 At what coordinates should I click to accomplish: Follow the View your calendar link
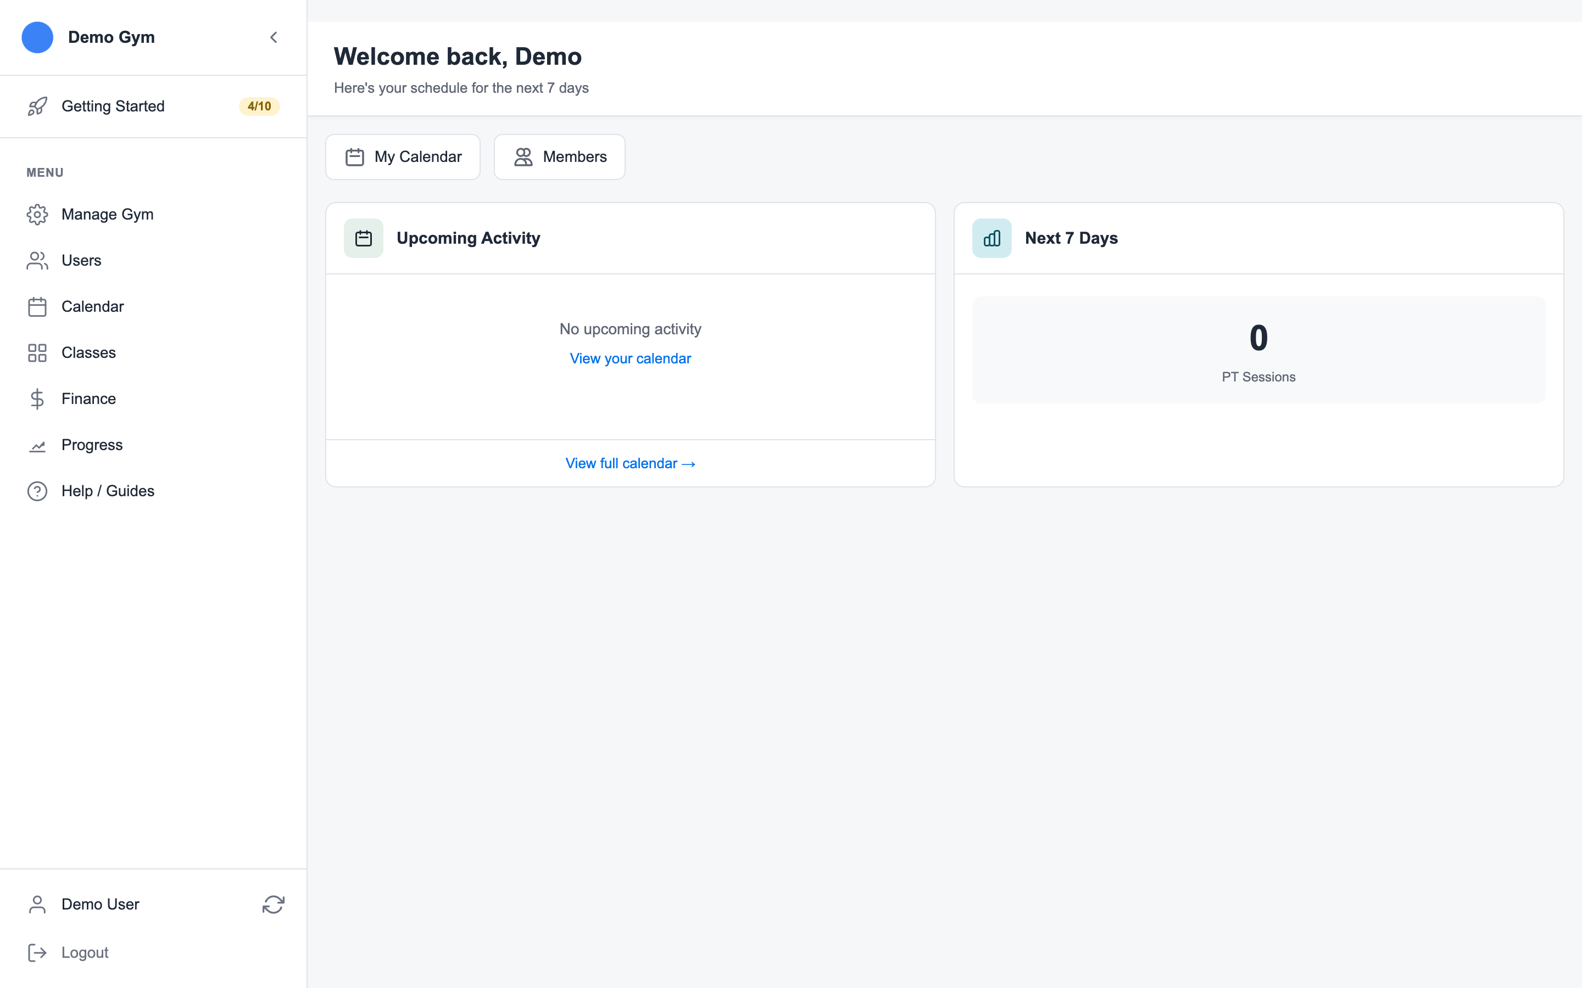click(x=630, y=359)
